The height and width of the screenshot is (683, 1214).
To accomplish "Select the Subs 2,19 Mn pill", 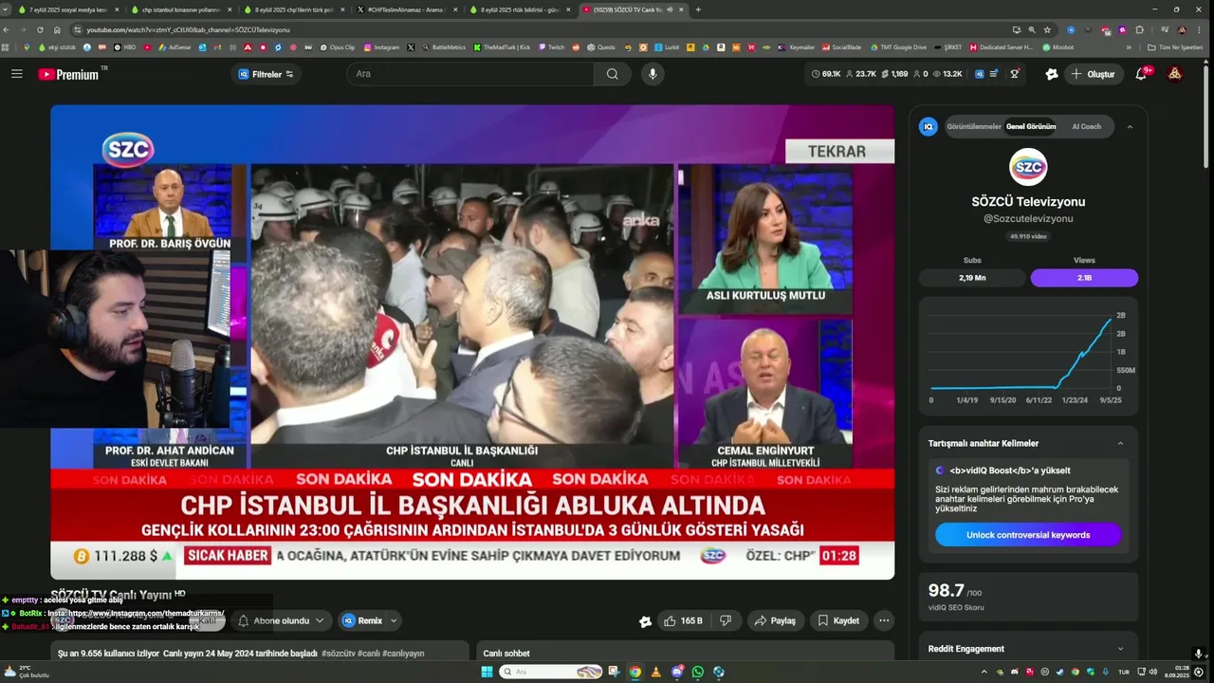I will point(972,278).
